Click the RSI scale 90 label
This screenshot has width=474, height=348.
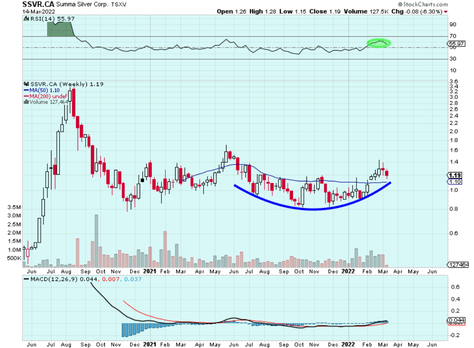coord(453,24)
